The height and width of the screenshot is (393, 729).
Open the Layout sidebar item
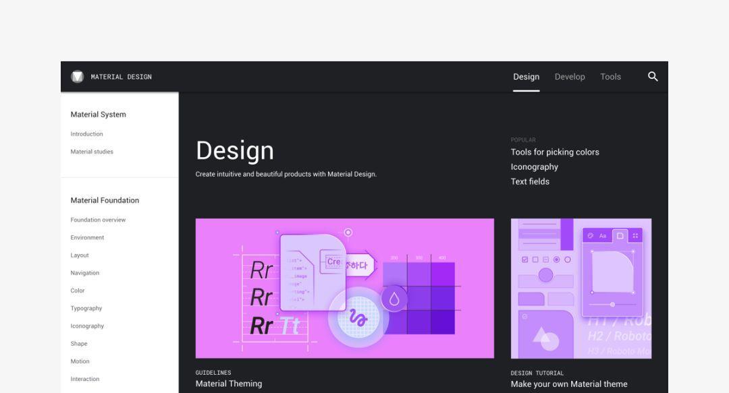[x=80, y=255]
